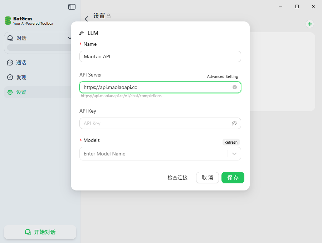Viewport: 322px width, 243px height.
Task: Clear the API Server field with X icon
Action: point(234,87)
